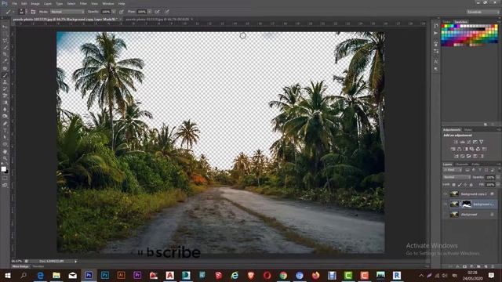Select the Crop tool
This screenshot has height=282, width=502.
pyautogui.click(x=5, y=54)
